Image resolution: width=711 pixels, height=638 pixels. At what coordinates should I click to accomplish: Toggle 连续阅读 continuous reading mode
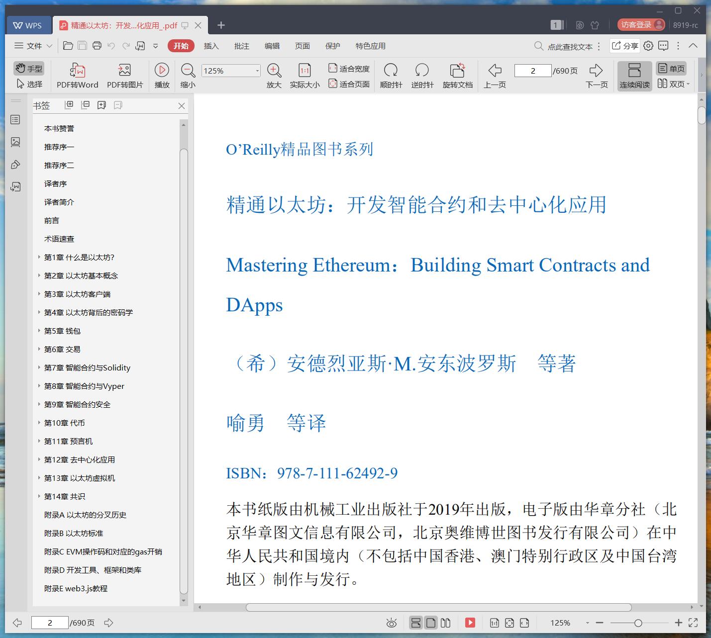[634, 76]
